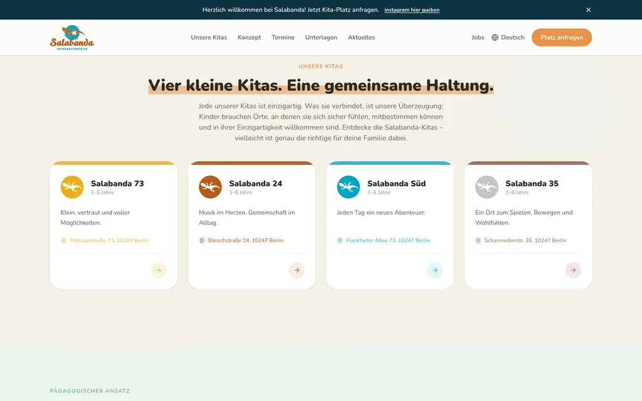Screen dimensions: 642x401
Task: Click the location pin next to Mühsamstraße 73
Action: tap(63, 241)
